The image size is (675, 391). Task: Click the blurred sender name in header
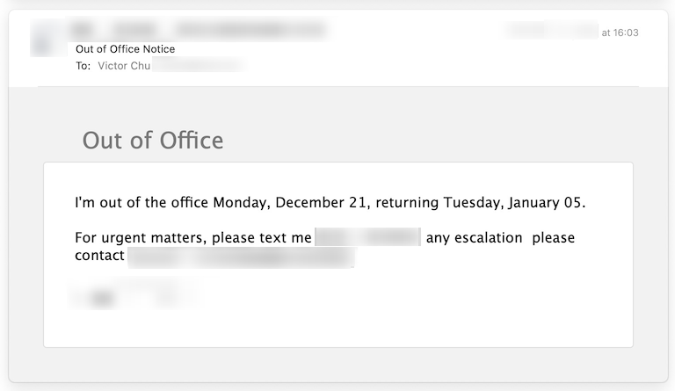click(114, 30)
